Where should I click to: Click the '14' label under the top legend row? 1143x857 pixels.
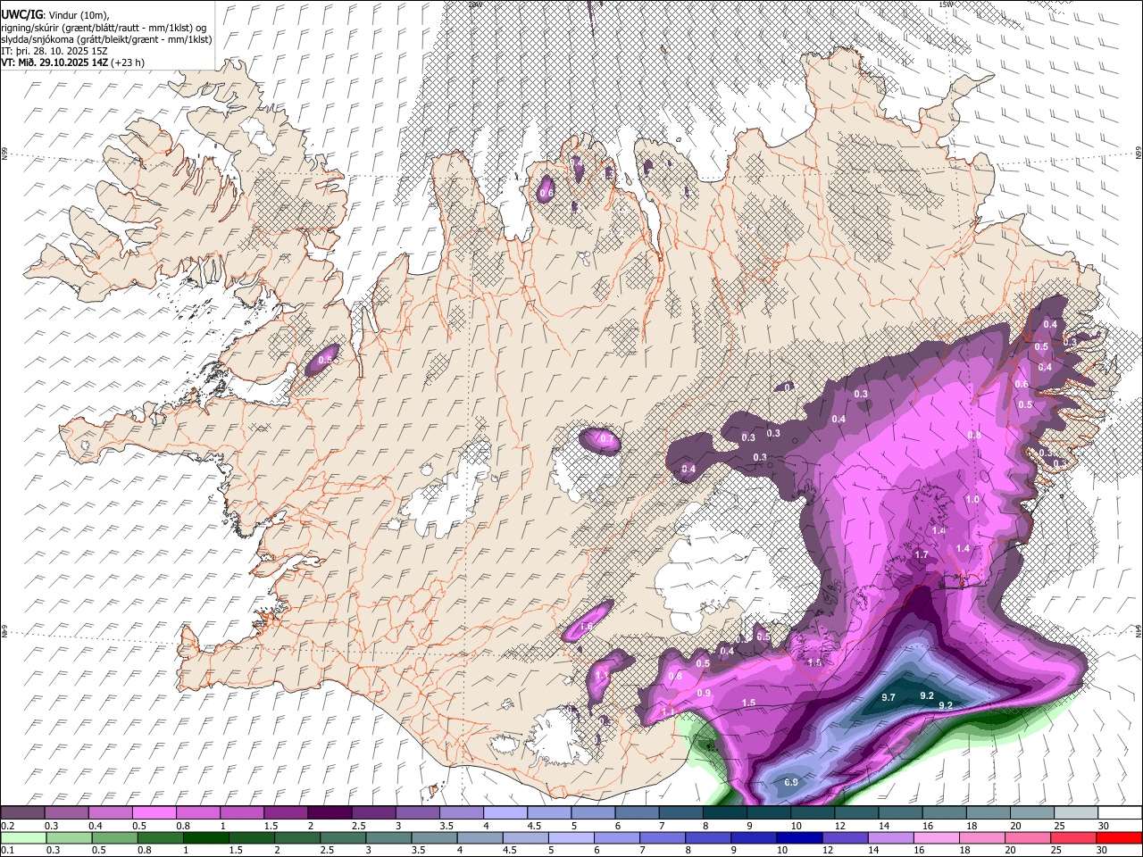point(883,826)
